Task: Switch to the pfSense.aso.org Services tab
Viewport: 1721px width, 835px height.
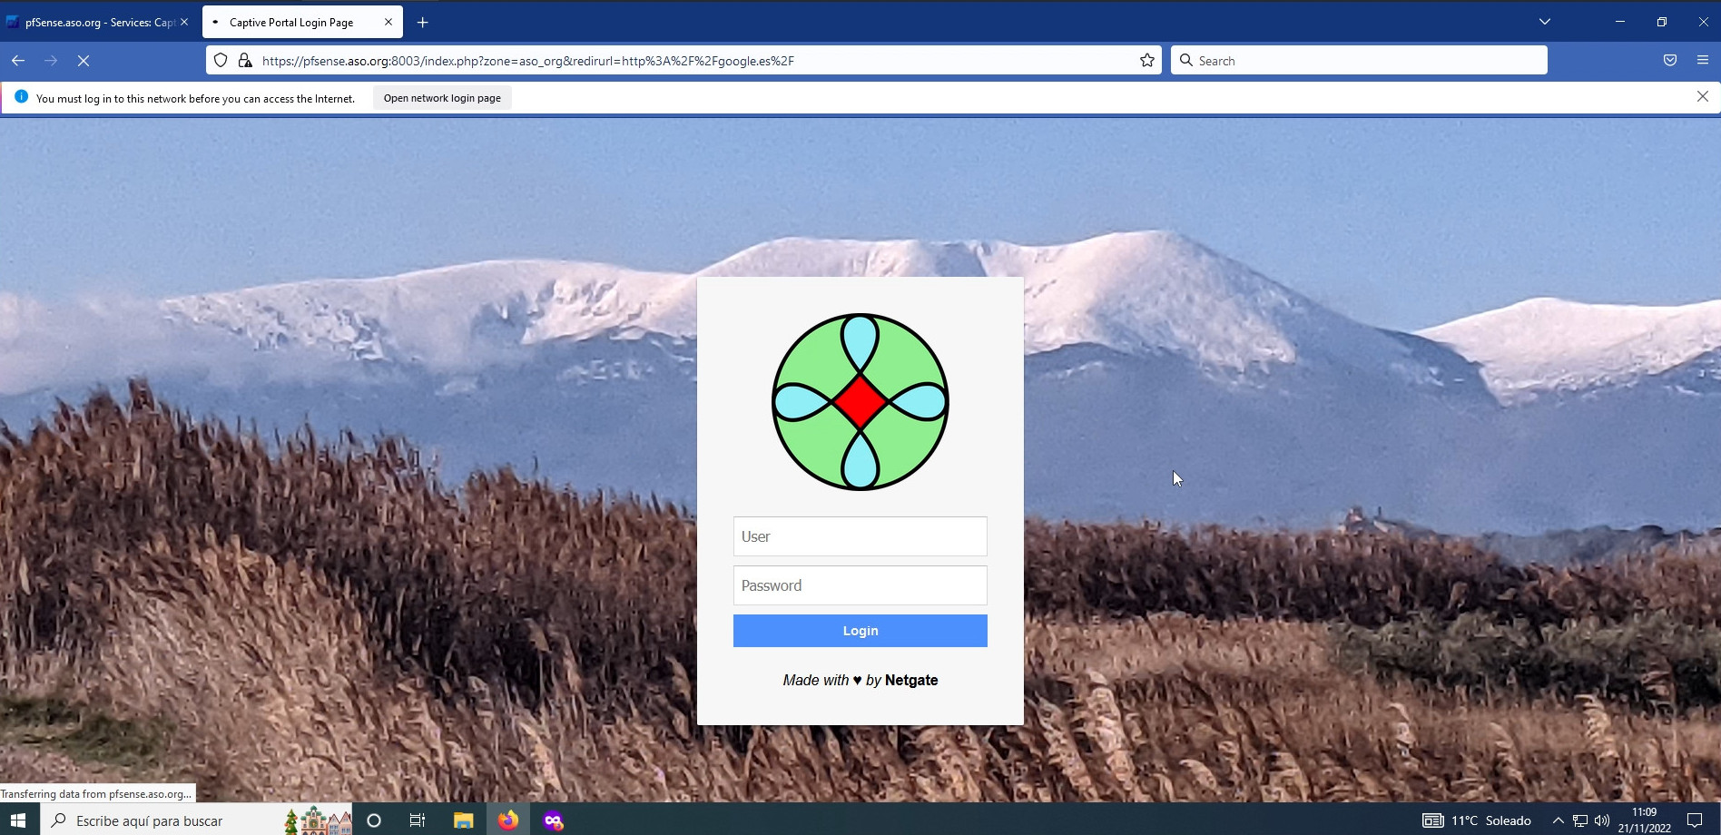Action: (x=98, y=23)
